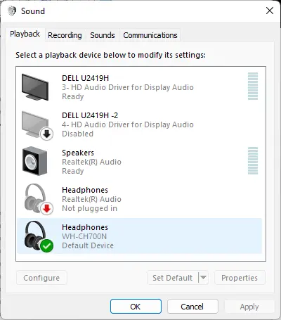Select the "Speakers" device name
The width and height of the screenshot is (281, 320).
point(78,153)
